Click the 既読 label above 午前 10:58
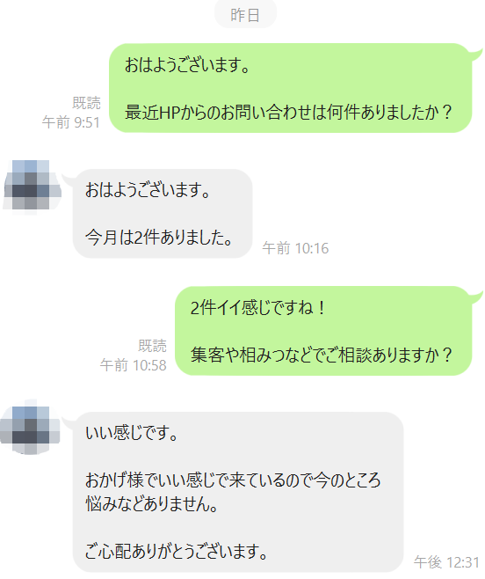The height and width of the screenshot is (579, 485). [152, 346]
